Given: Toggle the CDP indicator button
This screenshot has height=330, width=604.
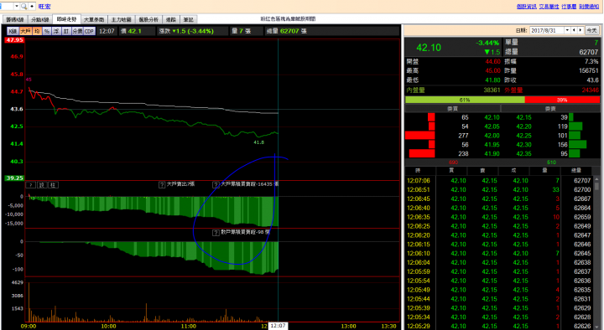Looking at the screenshot, I should (x=90, y=31).
